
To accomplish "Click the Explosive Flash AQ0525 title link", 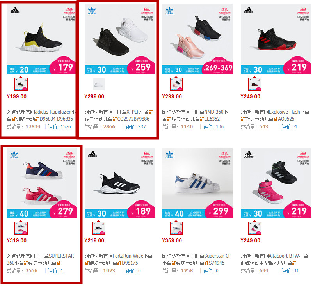I will coord(275,115).
